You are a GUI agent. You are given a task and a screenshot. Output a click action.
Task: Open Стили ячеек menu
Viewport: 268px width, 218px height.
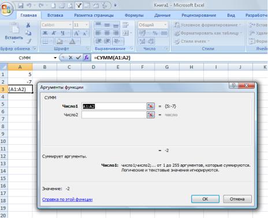tap(192, 41)
